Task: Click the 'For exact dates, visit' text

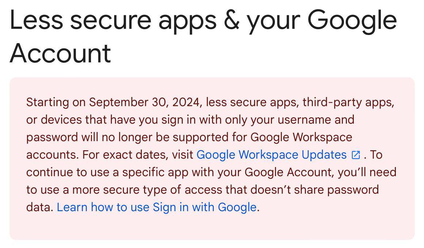Action: [138, 155]
